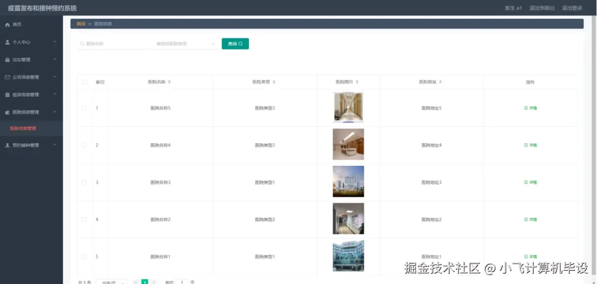Select page 1 in the pagination
The image size is (597, 284).
[x=145, y=282]
